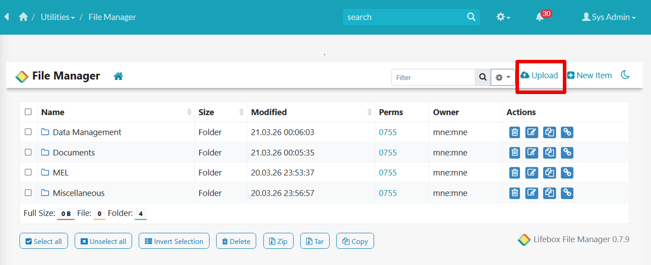Open the Utilities breadcrumb dropdown
The width and height of the screenshot is (651, 265).
click(58, 17)
